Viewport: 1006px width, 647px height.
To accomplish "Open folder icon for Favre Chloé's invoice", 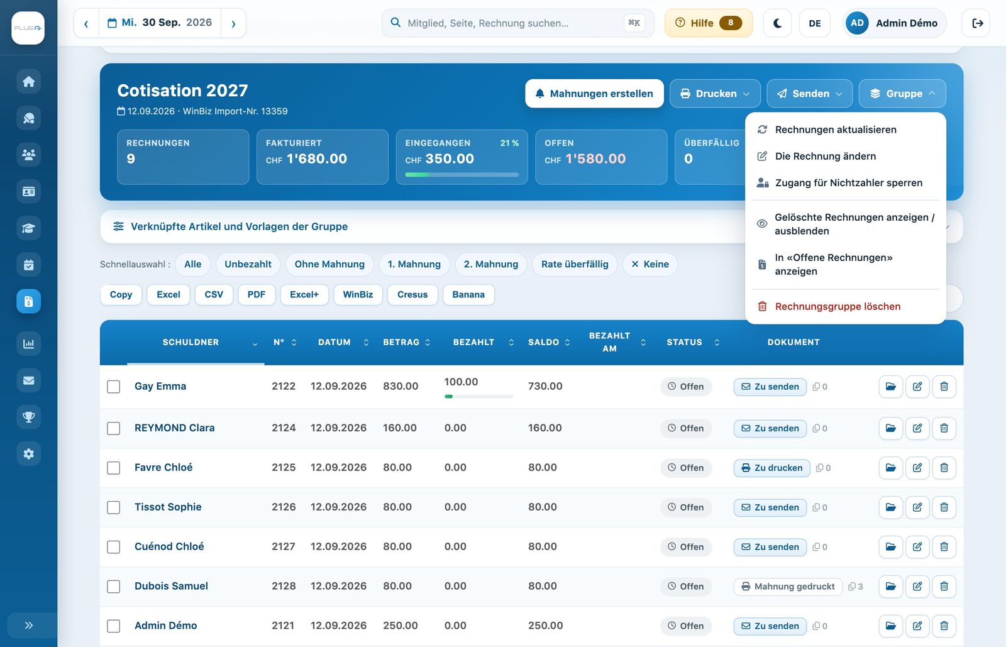I will pyautogui.click(x=891, y=468).
